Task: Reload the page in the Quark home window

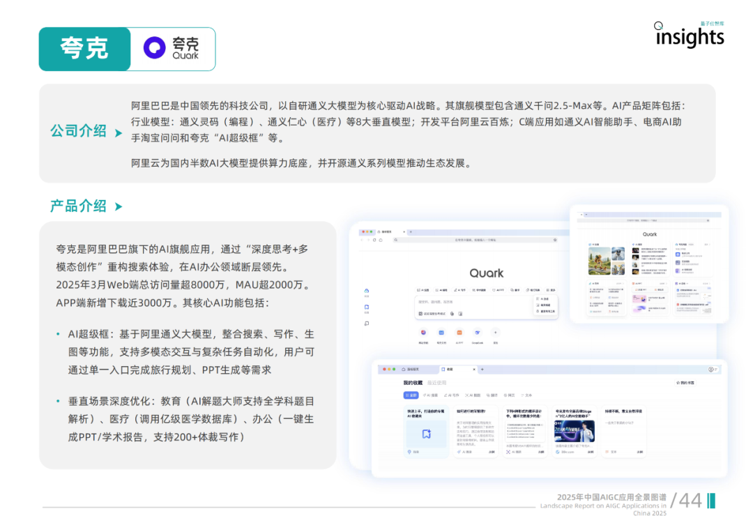Action: coord(374,240)
